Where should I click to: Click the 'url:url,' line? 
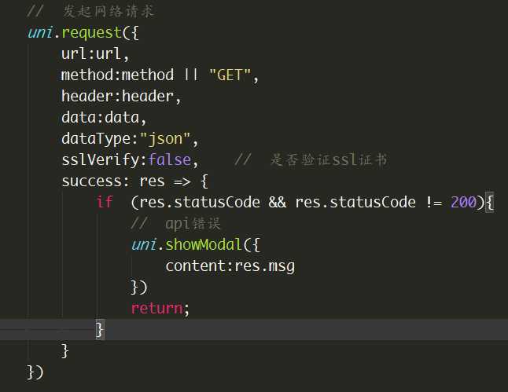point(96,53)
